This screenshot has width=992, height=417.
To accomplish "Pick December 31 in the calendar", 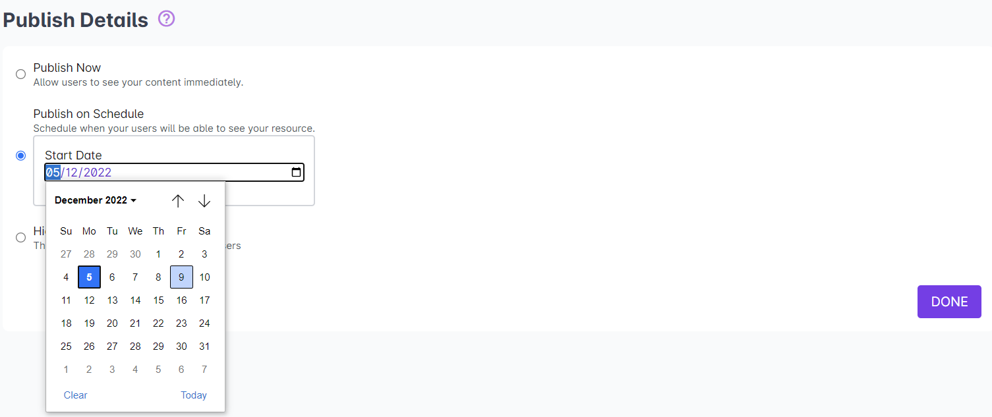I will point(204,347).
